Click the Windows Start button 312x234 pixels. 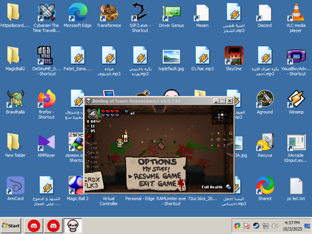click(x=11, y=226)
